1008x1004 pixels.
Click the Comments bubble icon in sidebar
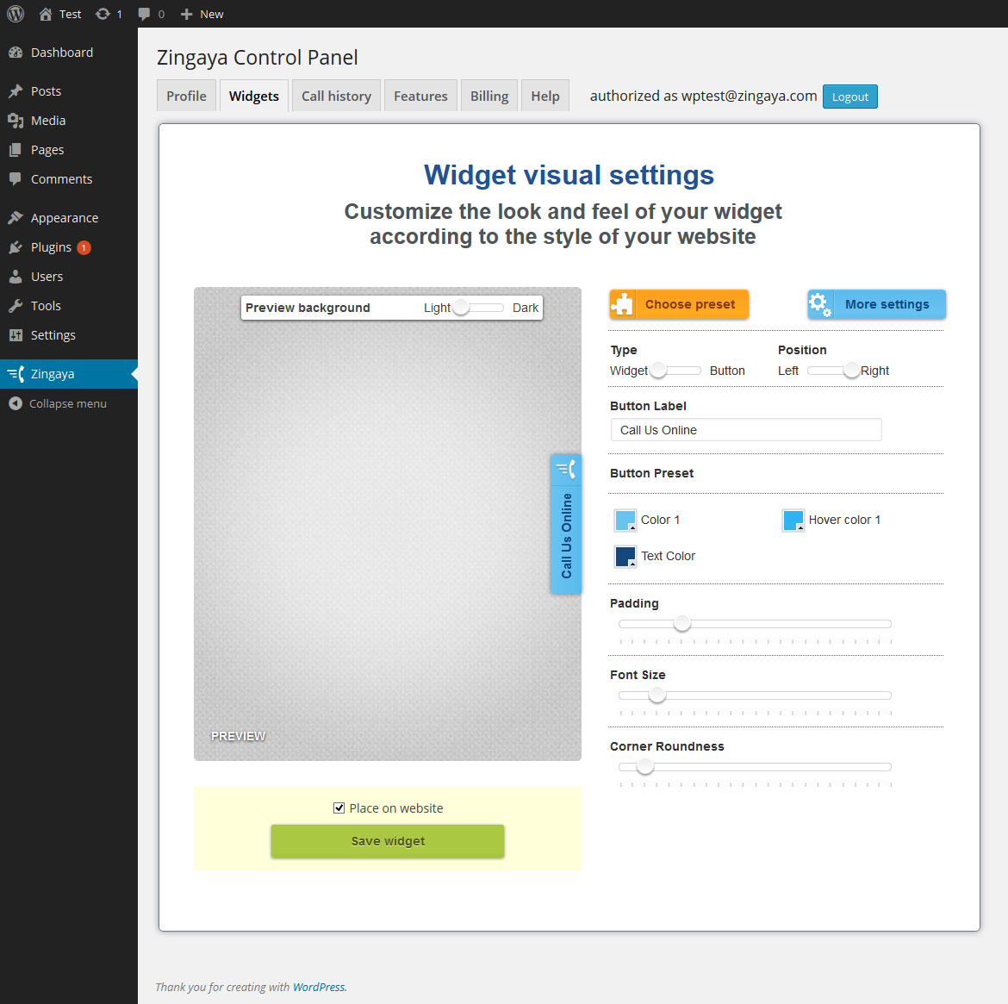[x=16, y=178]
